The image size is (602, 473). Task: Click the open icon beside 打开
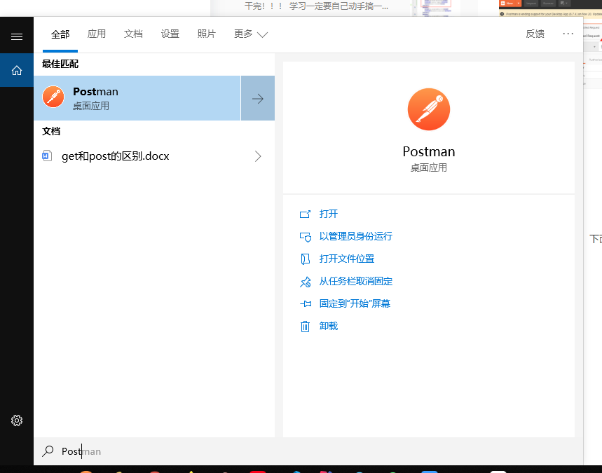tap(306, 214)
